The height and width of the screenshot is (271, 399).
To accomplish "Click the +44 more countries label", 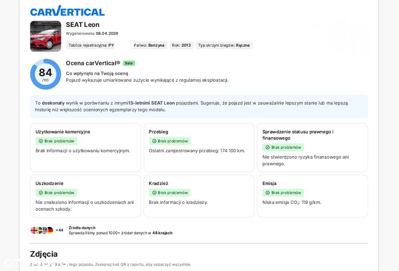I will (59, 230).
